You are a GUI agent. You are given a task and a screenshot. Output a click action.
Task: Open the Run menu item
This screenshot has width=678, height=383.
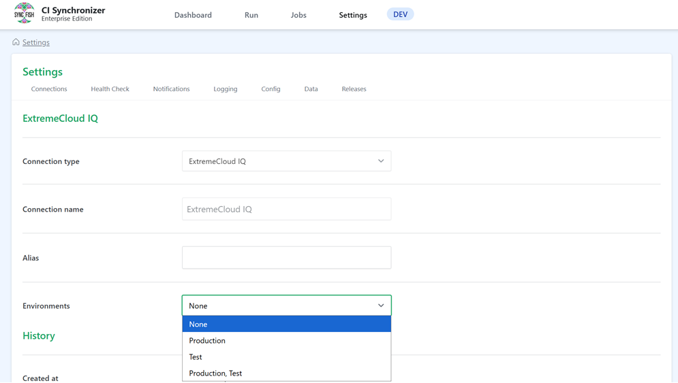coord(251,15)
